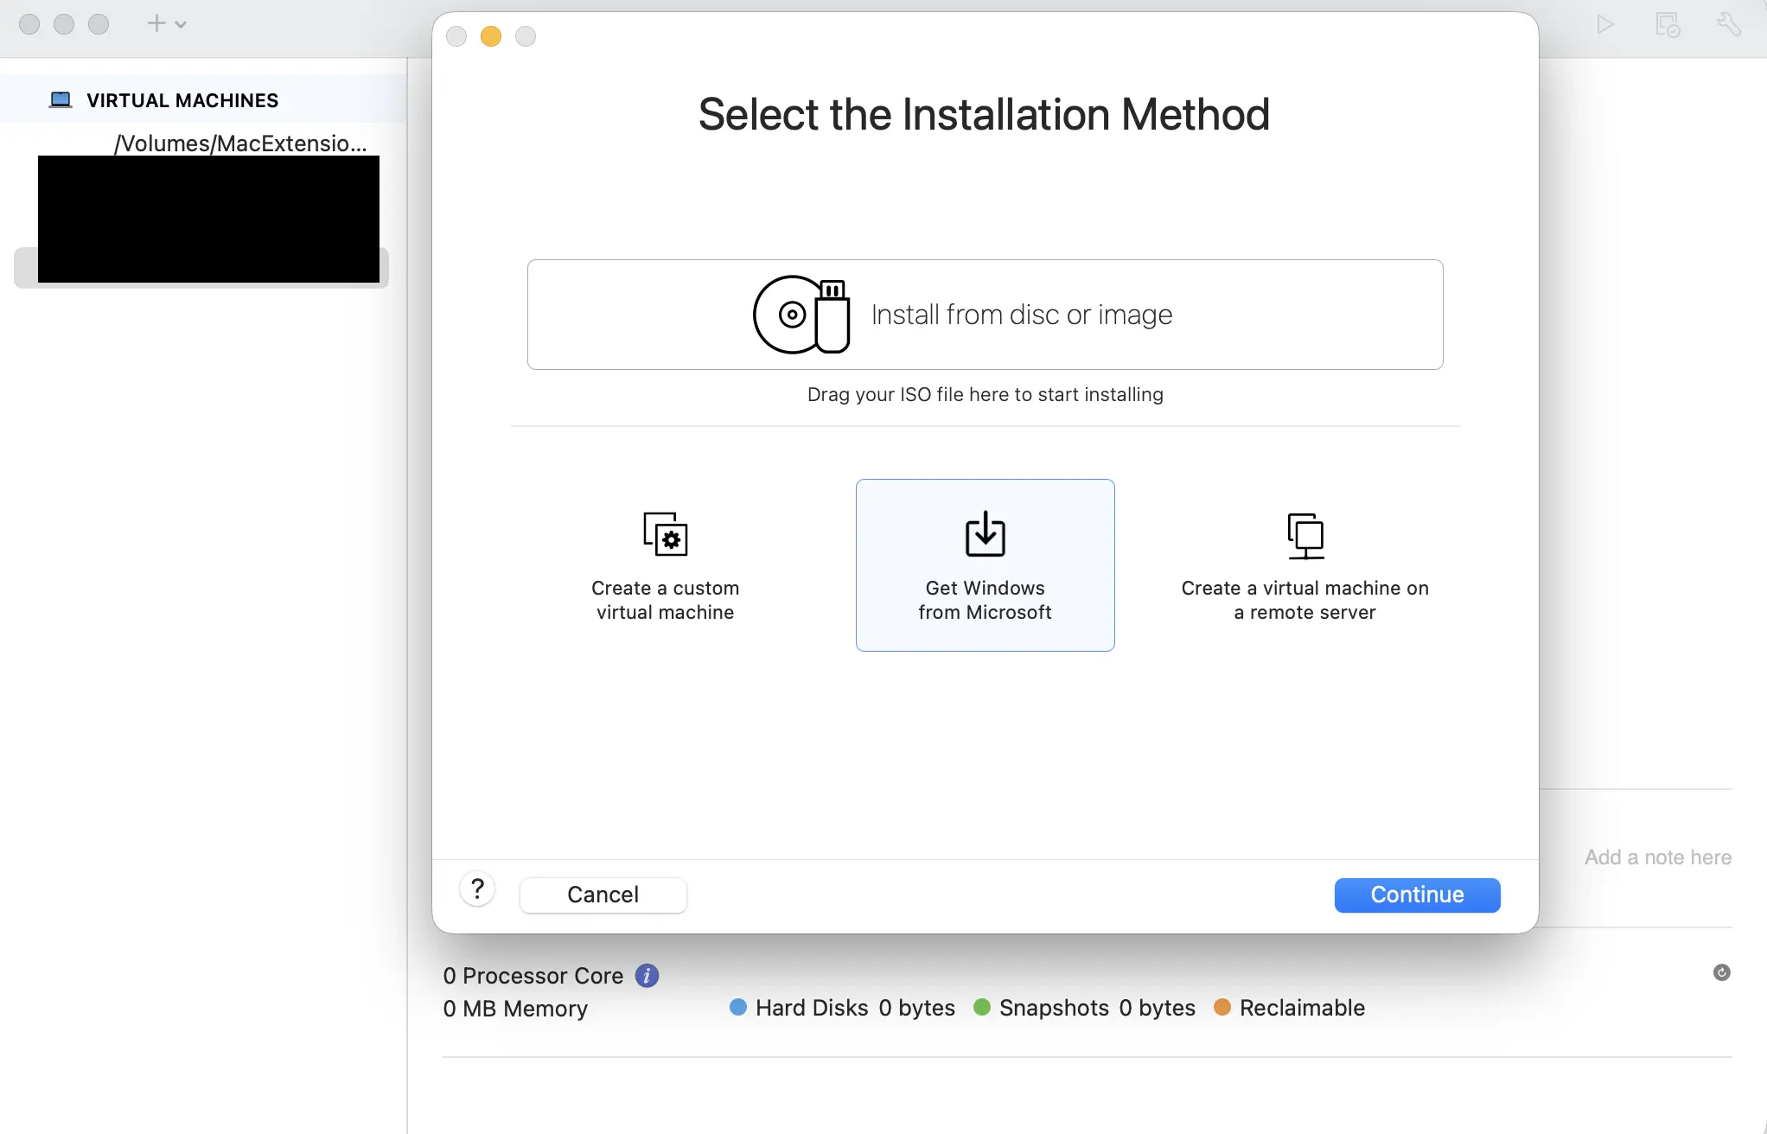Start the virtual machine using the play icon
Screen dimensions: 1767x1134
point(1605,23)
